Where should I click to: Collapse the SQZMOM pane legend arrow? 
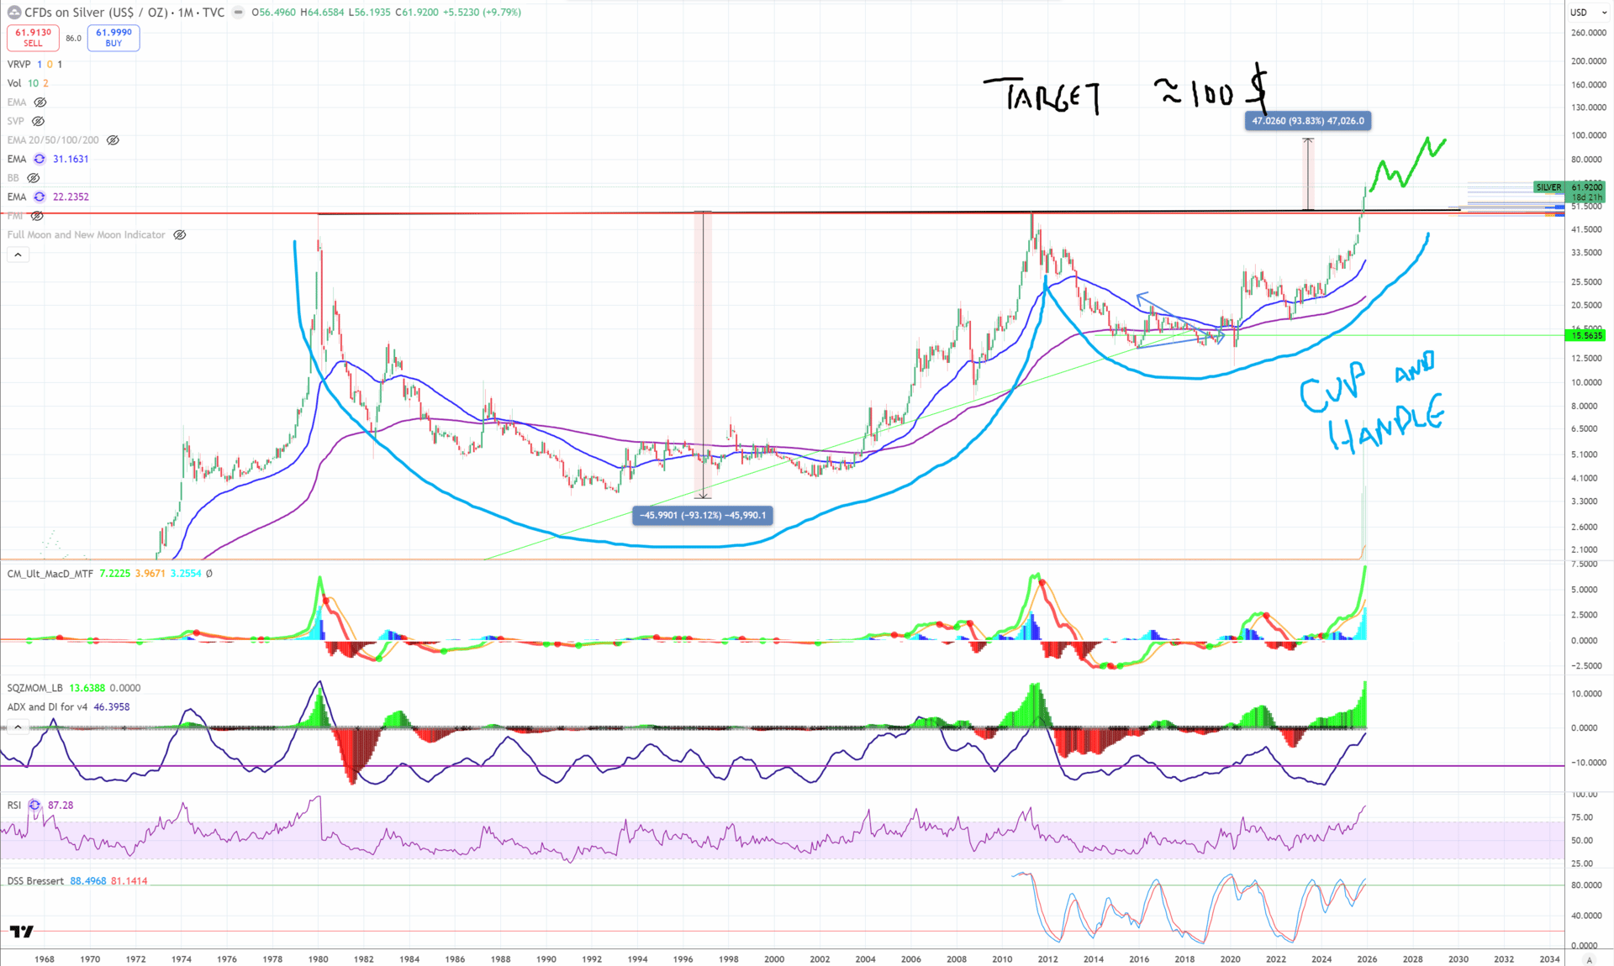(x=18, y=727)
